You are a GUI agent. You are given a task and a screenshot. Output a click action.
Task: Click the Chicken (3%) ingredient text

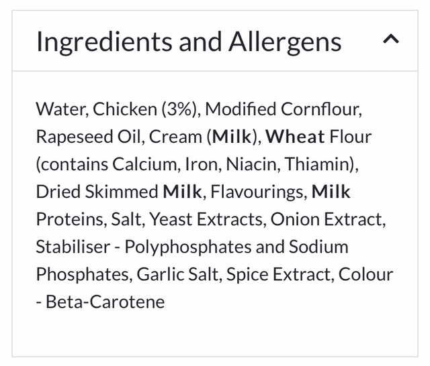(x=148, y=109)
